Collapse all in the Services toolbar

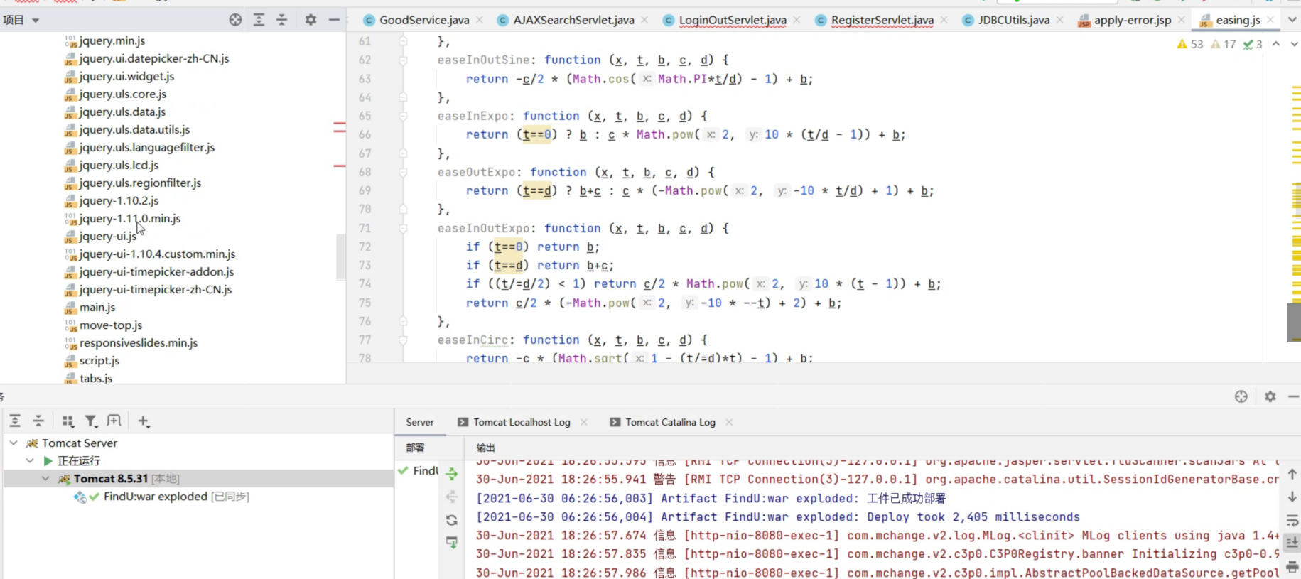[38, 421]
